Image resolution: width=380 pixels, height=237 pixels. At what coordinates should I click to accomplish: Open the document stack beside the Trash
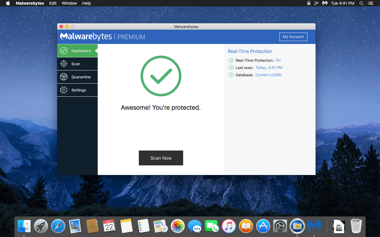click(x=339, y=226)
